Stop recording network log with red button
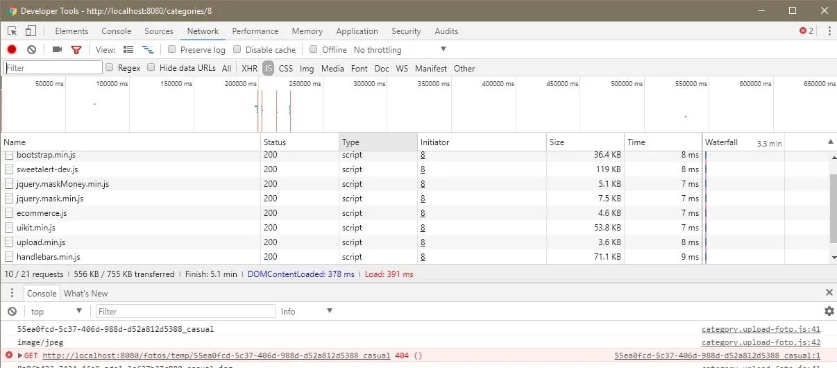 [12, 50]
